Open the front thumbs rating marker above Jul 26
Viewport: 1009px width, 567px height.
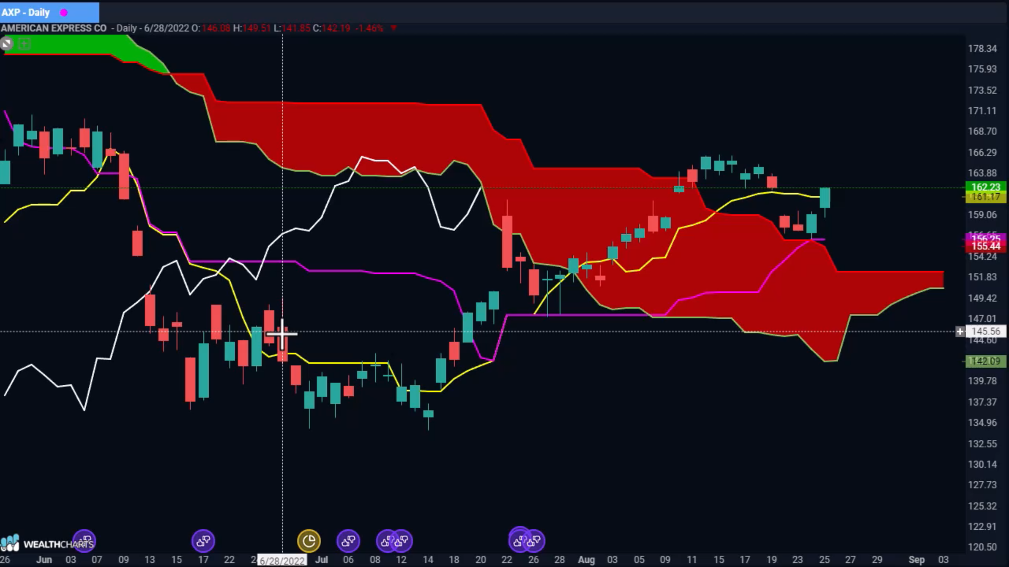click(x=534, y=541)
